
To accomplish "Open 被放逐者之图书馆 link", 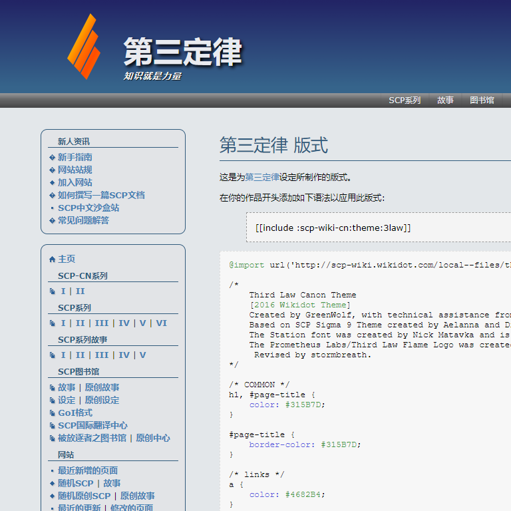I will pos(92,438).
